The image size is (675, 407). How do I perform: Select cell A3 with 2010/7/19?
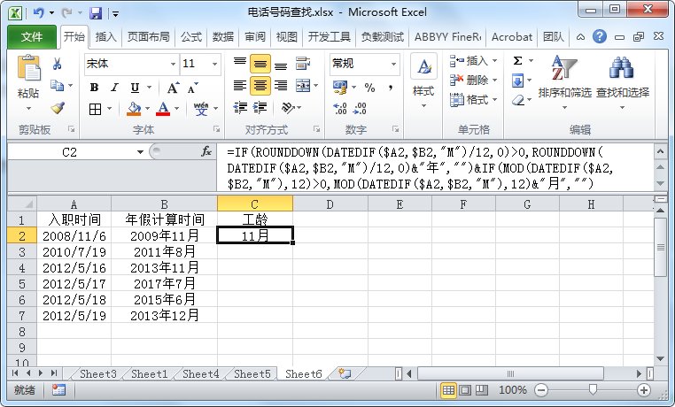click(74, 252)
